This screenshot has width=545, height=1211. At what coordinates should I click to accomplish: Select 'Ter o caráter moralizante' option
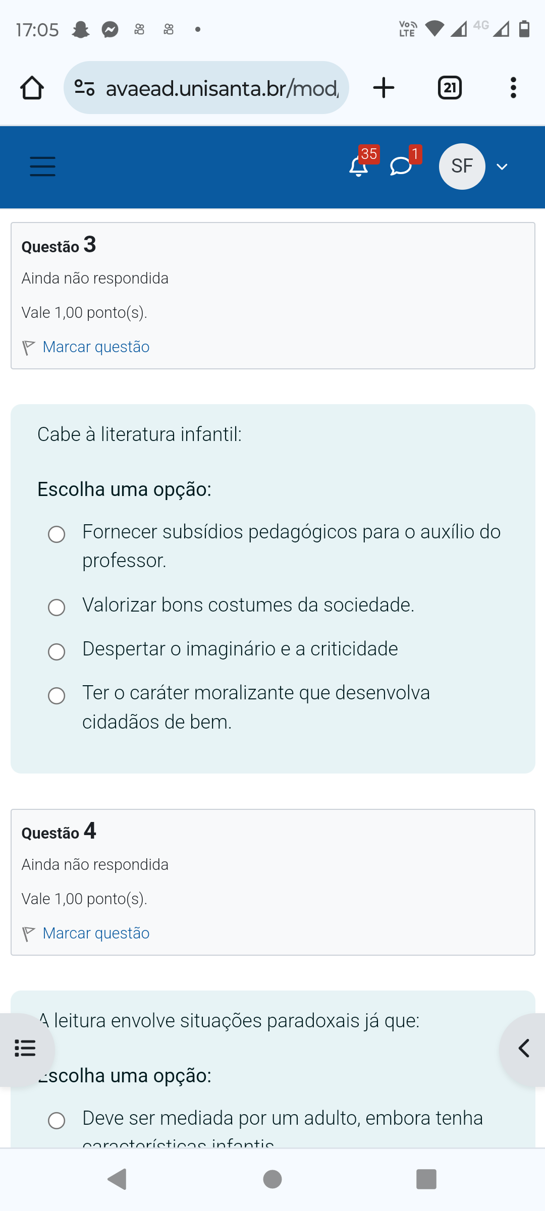(x=57, y=696)
